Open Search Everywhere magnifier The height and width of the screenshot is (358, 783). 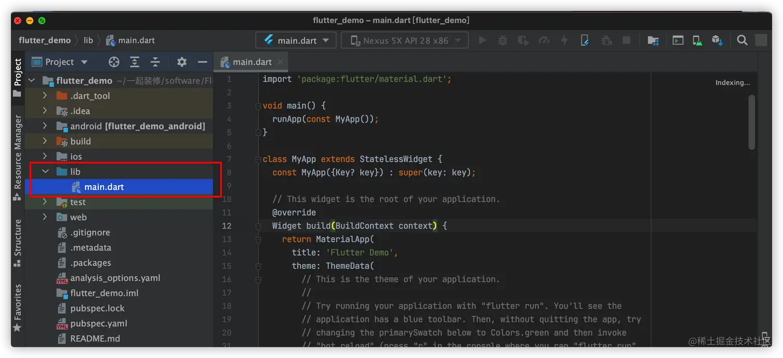(x=742, y=40)
